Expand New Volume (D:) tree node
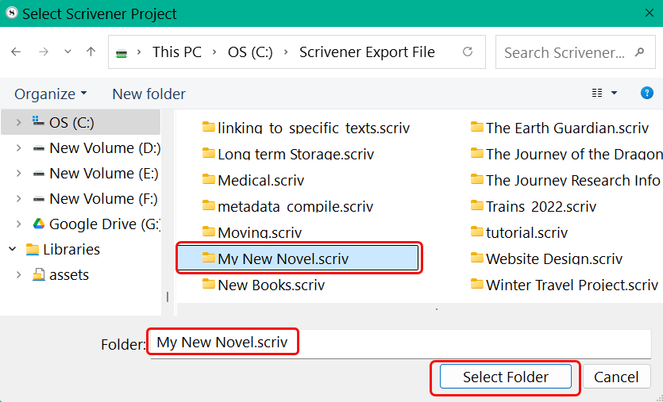Viewport: 663px width, 402px height. [x=18, y=148]
